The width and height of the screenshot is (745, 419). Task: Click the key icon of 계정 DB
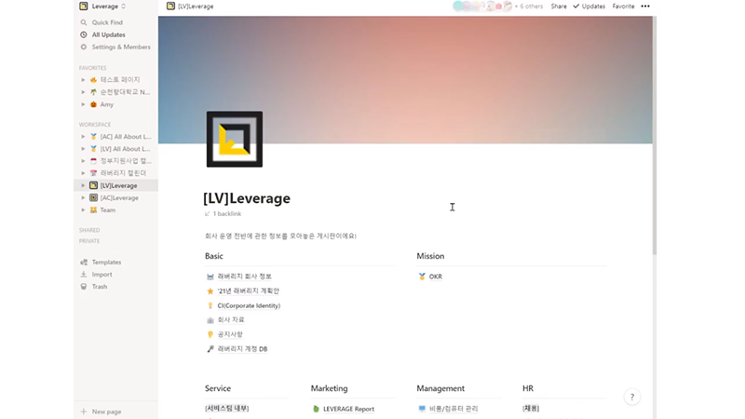pyautogui.click(x=210, y=349)
